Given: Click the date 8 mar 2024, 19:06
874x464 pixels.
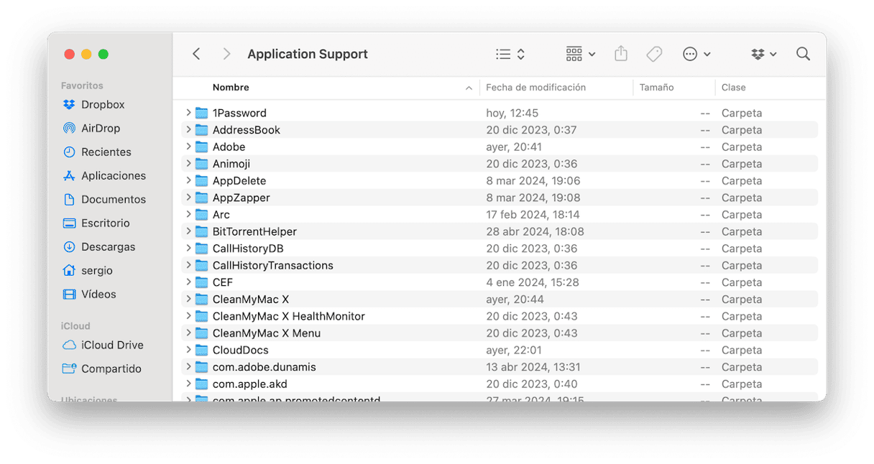Looking at the screenshot, I should tap(533, 180).
